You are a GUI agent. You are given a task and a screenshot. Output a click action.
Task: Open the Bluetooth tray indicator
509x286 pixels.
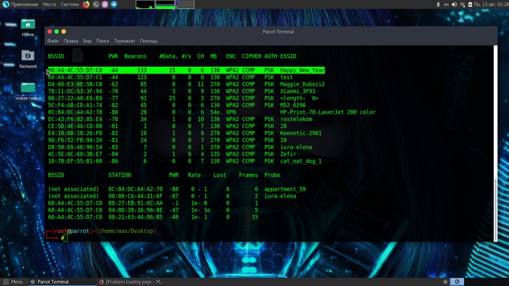click(x=438, y=4)
